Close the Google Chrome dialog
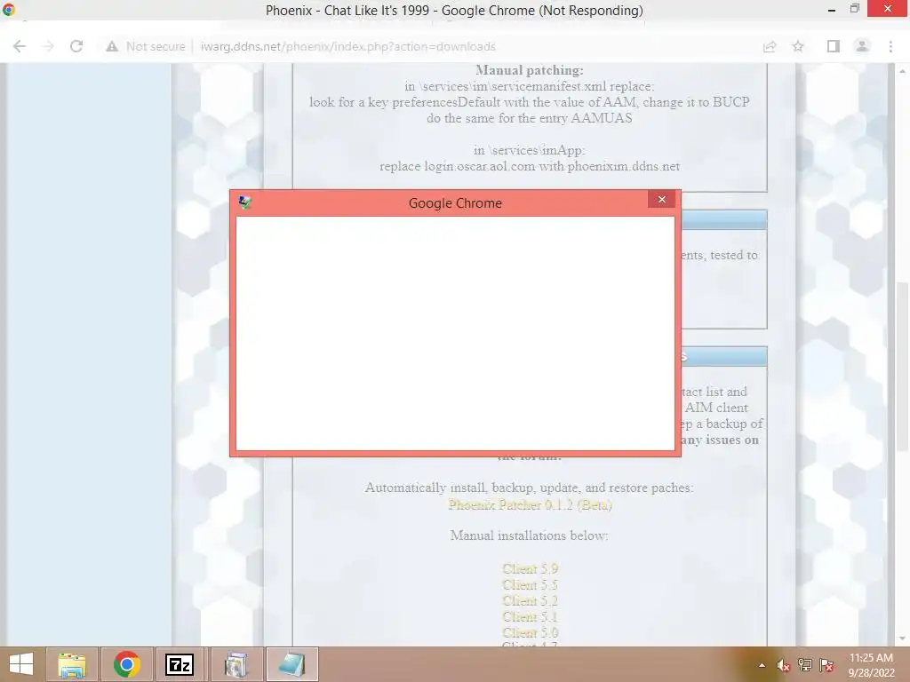The image size is (910, 682). tap(661, 200)
